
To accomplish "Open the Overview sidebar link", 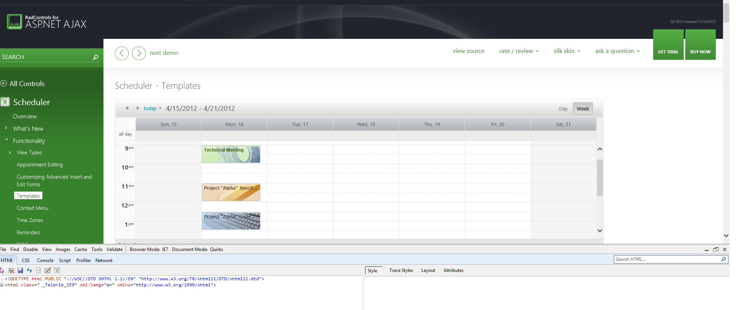I will point(25,117).
